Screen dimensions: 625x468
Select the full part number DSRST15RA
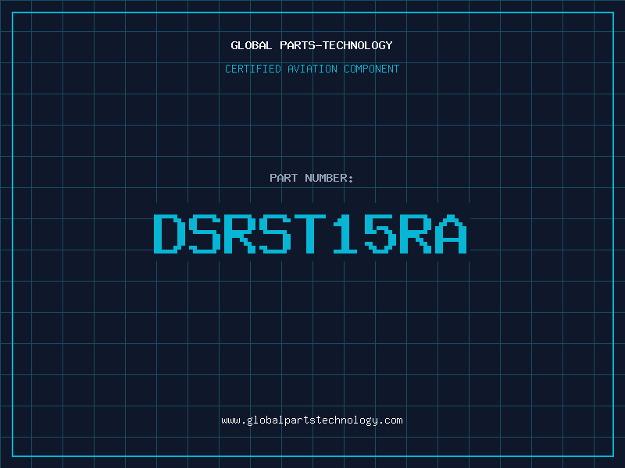(312, 233)
